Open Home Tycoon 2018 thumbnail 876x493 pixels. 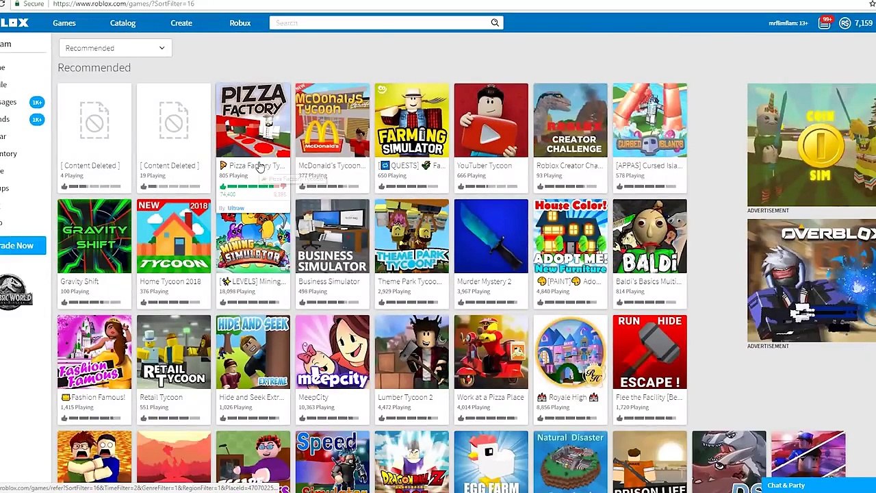(x=174, y=236)
